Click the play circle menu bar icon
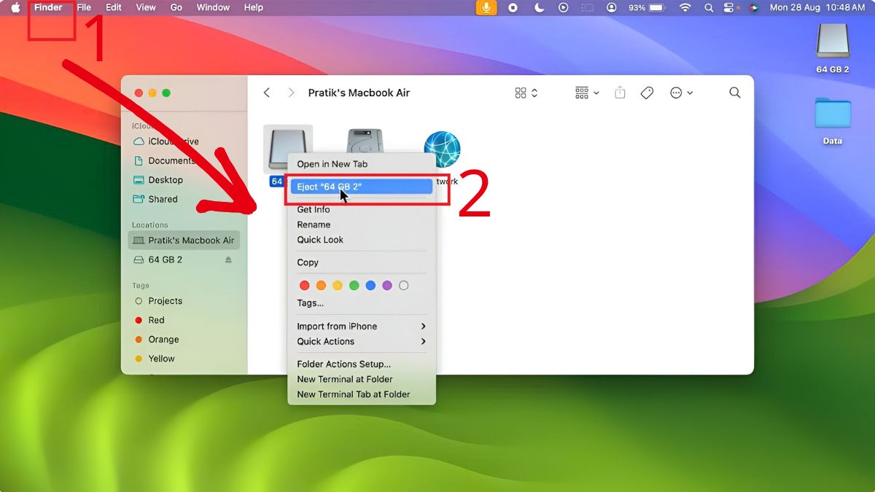 [563, 7]
